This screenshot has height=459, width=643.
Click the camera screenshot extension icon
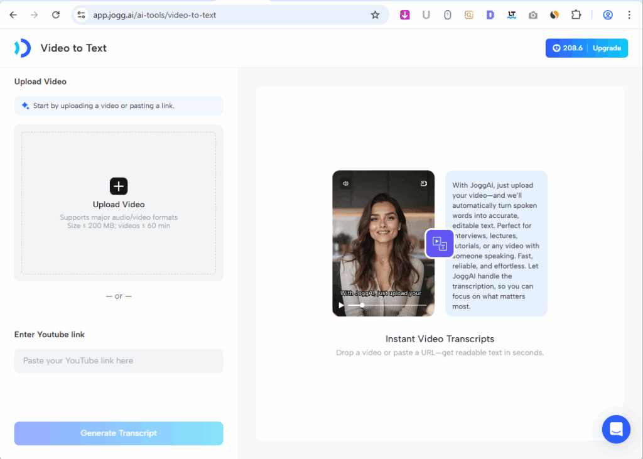tap(533, 15)
